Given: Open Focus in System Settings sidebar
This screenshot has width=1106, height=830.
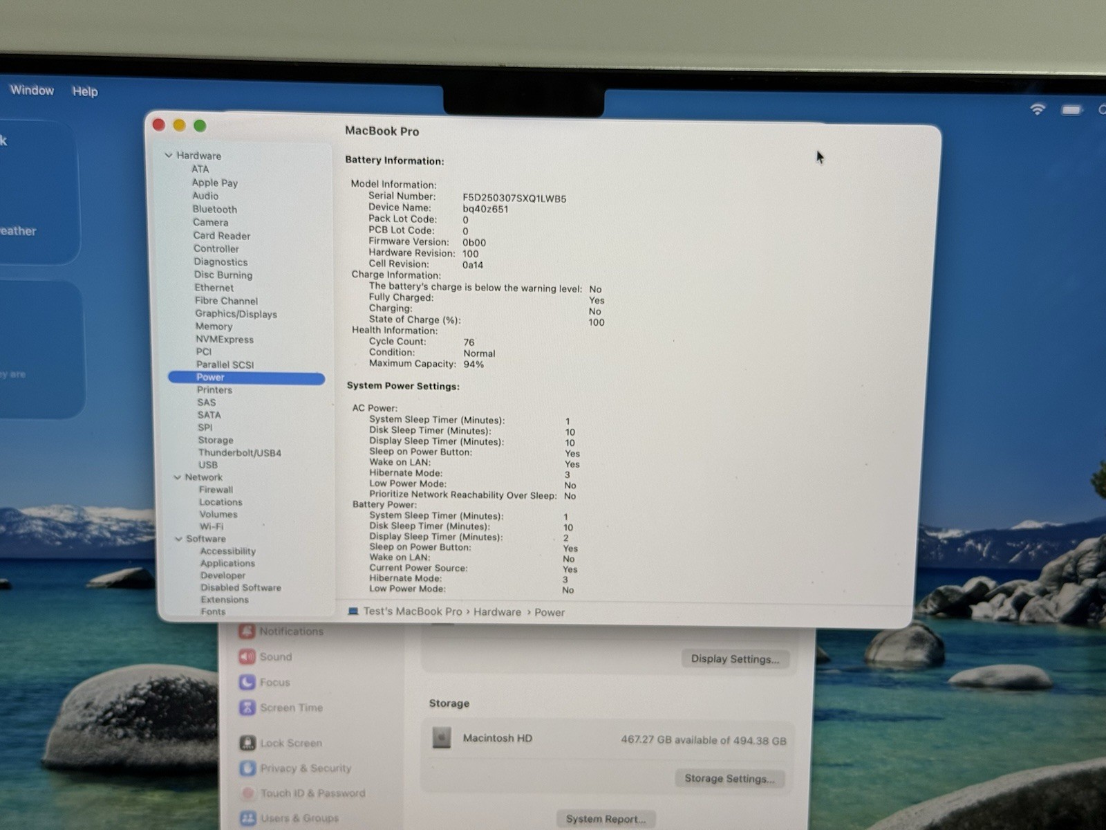Looking at the screenshot, I should (265, 683).
